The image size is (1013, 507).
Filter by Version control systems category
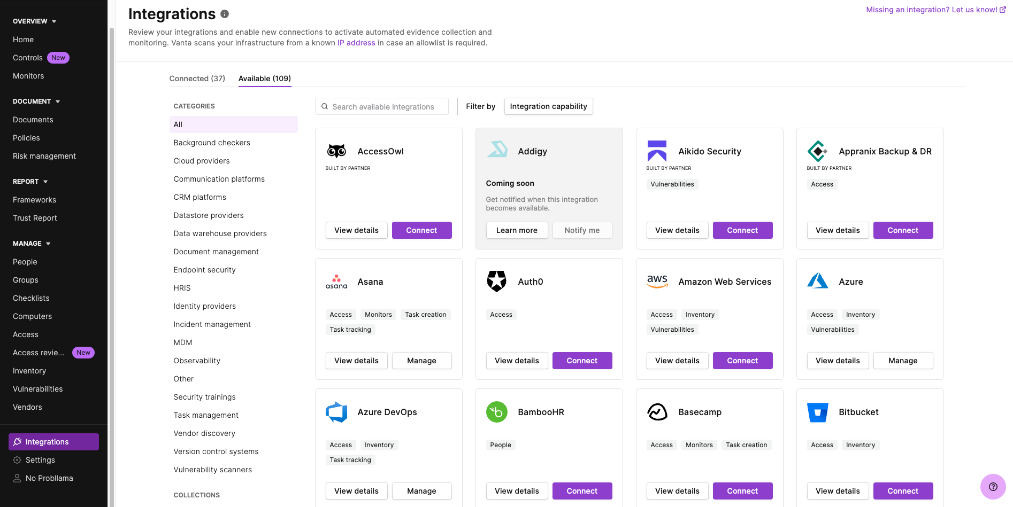pyautogui.click(x=216, y=451)
